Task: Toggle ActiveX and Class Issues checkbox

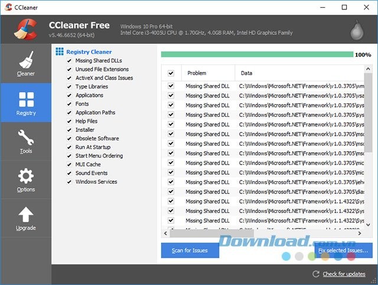Action: pyautogui.click(x=69, y=78)
